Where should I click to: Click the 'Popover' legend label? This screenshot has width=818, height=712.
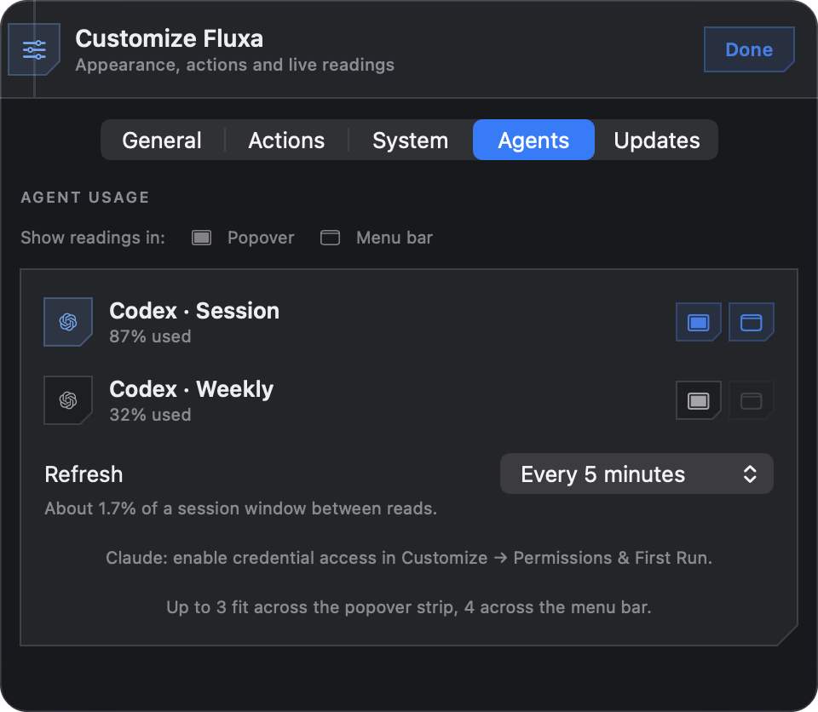261,238
